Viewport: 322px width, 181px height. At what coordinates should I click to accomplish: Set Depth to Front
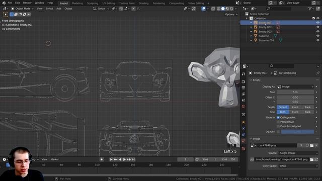pyautogui.click(x=295, y=107)
